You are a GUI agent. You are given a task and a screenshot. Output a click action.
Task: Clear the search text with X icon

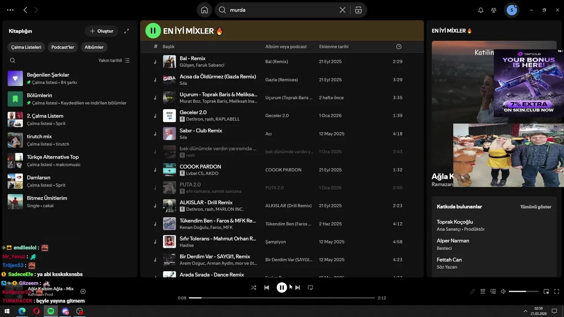(x=342, y=10)
